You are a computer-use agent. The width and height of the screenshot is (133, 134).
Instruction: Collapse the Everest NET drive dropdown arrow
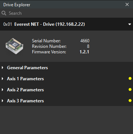point(130,24)
